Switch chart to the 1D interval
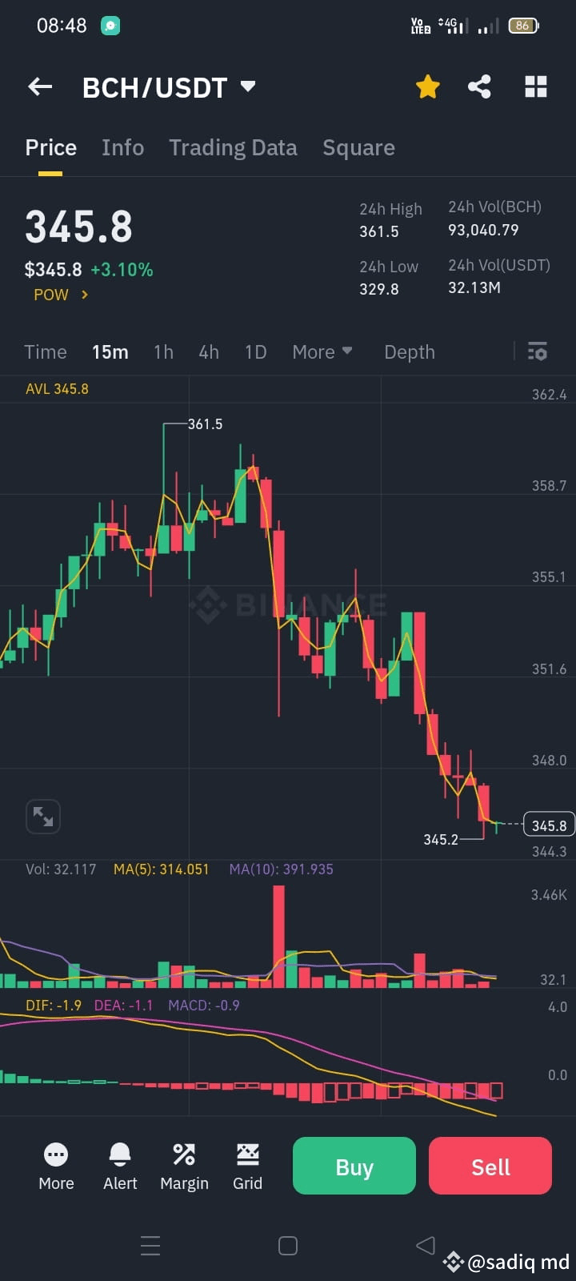 tap(255, 351)
